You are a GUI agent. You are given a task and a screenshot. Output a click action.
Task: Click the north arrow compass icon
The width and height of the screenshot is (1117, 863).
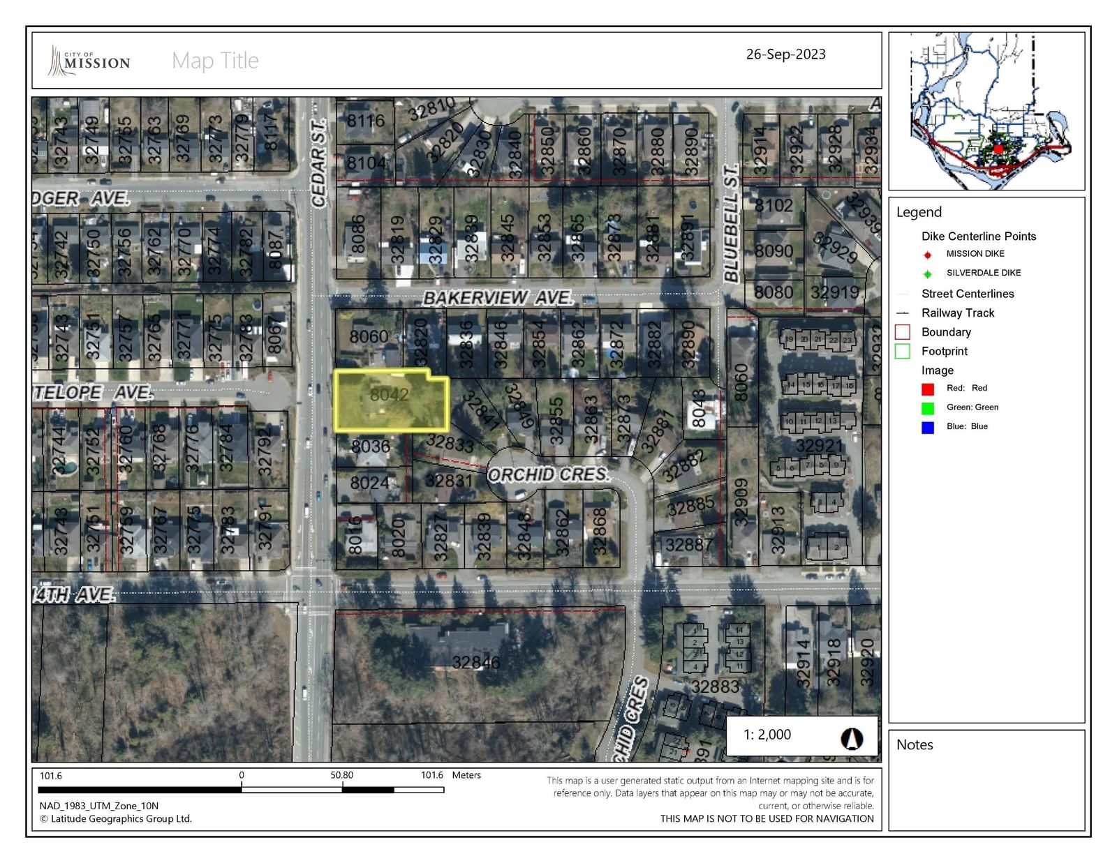click(x=851, y=738)
